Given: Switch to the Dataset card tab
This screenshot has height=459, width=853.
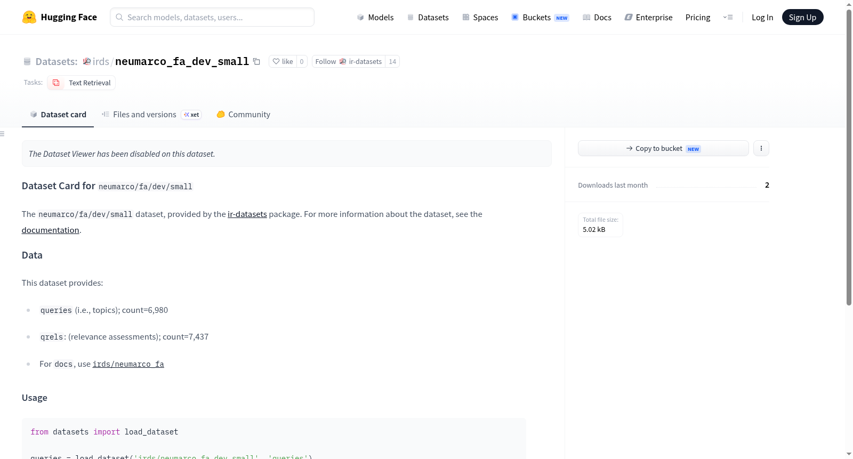Looking at the screenshot, I should click(58, 114).
